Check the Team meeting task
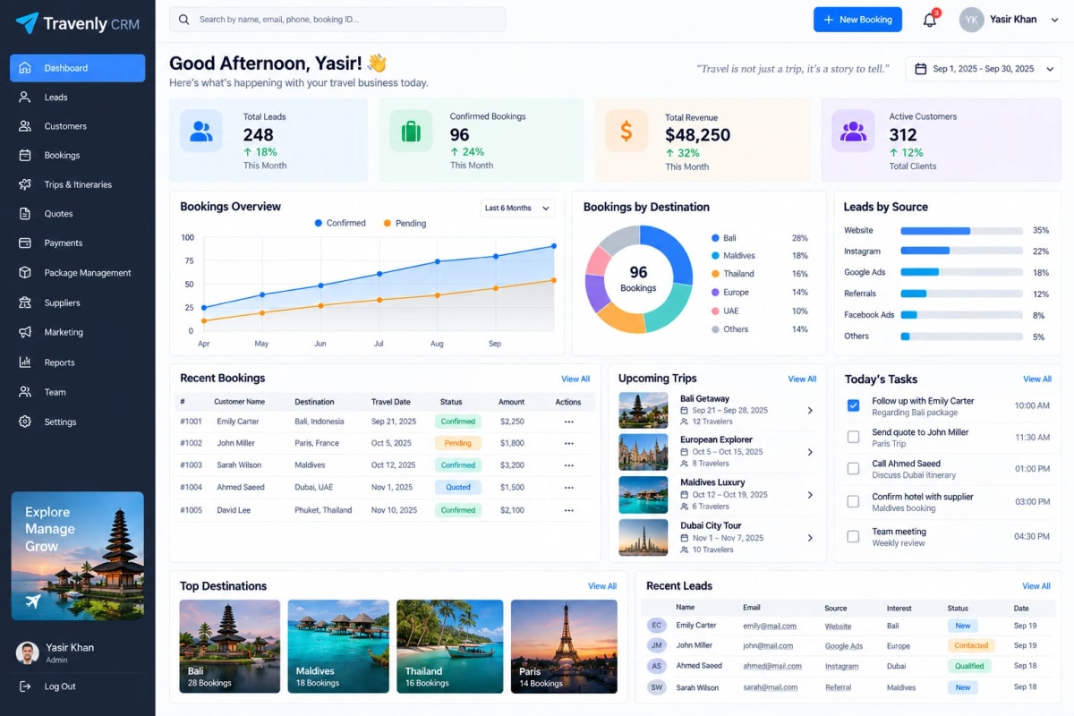This screenshot has width=1074, height=716. tap(853, 536)
